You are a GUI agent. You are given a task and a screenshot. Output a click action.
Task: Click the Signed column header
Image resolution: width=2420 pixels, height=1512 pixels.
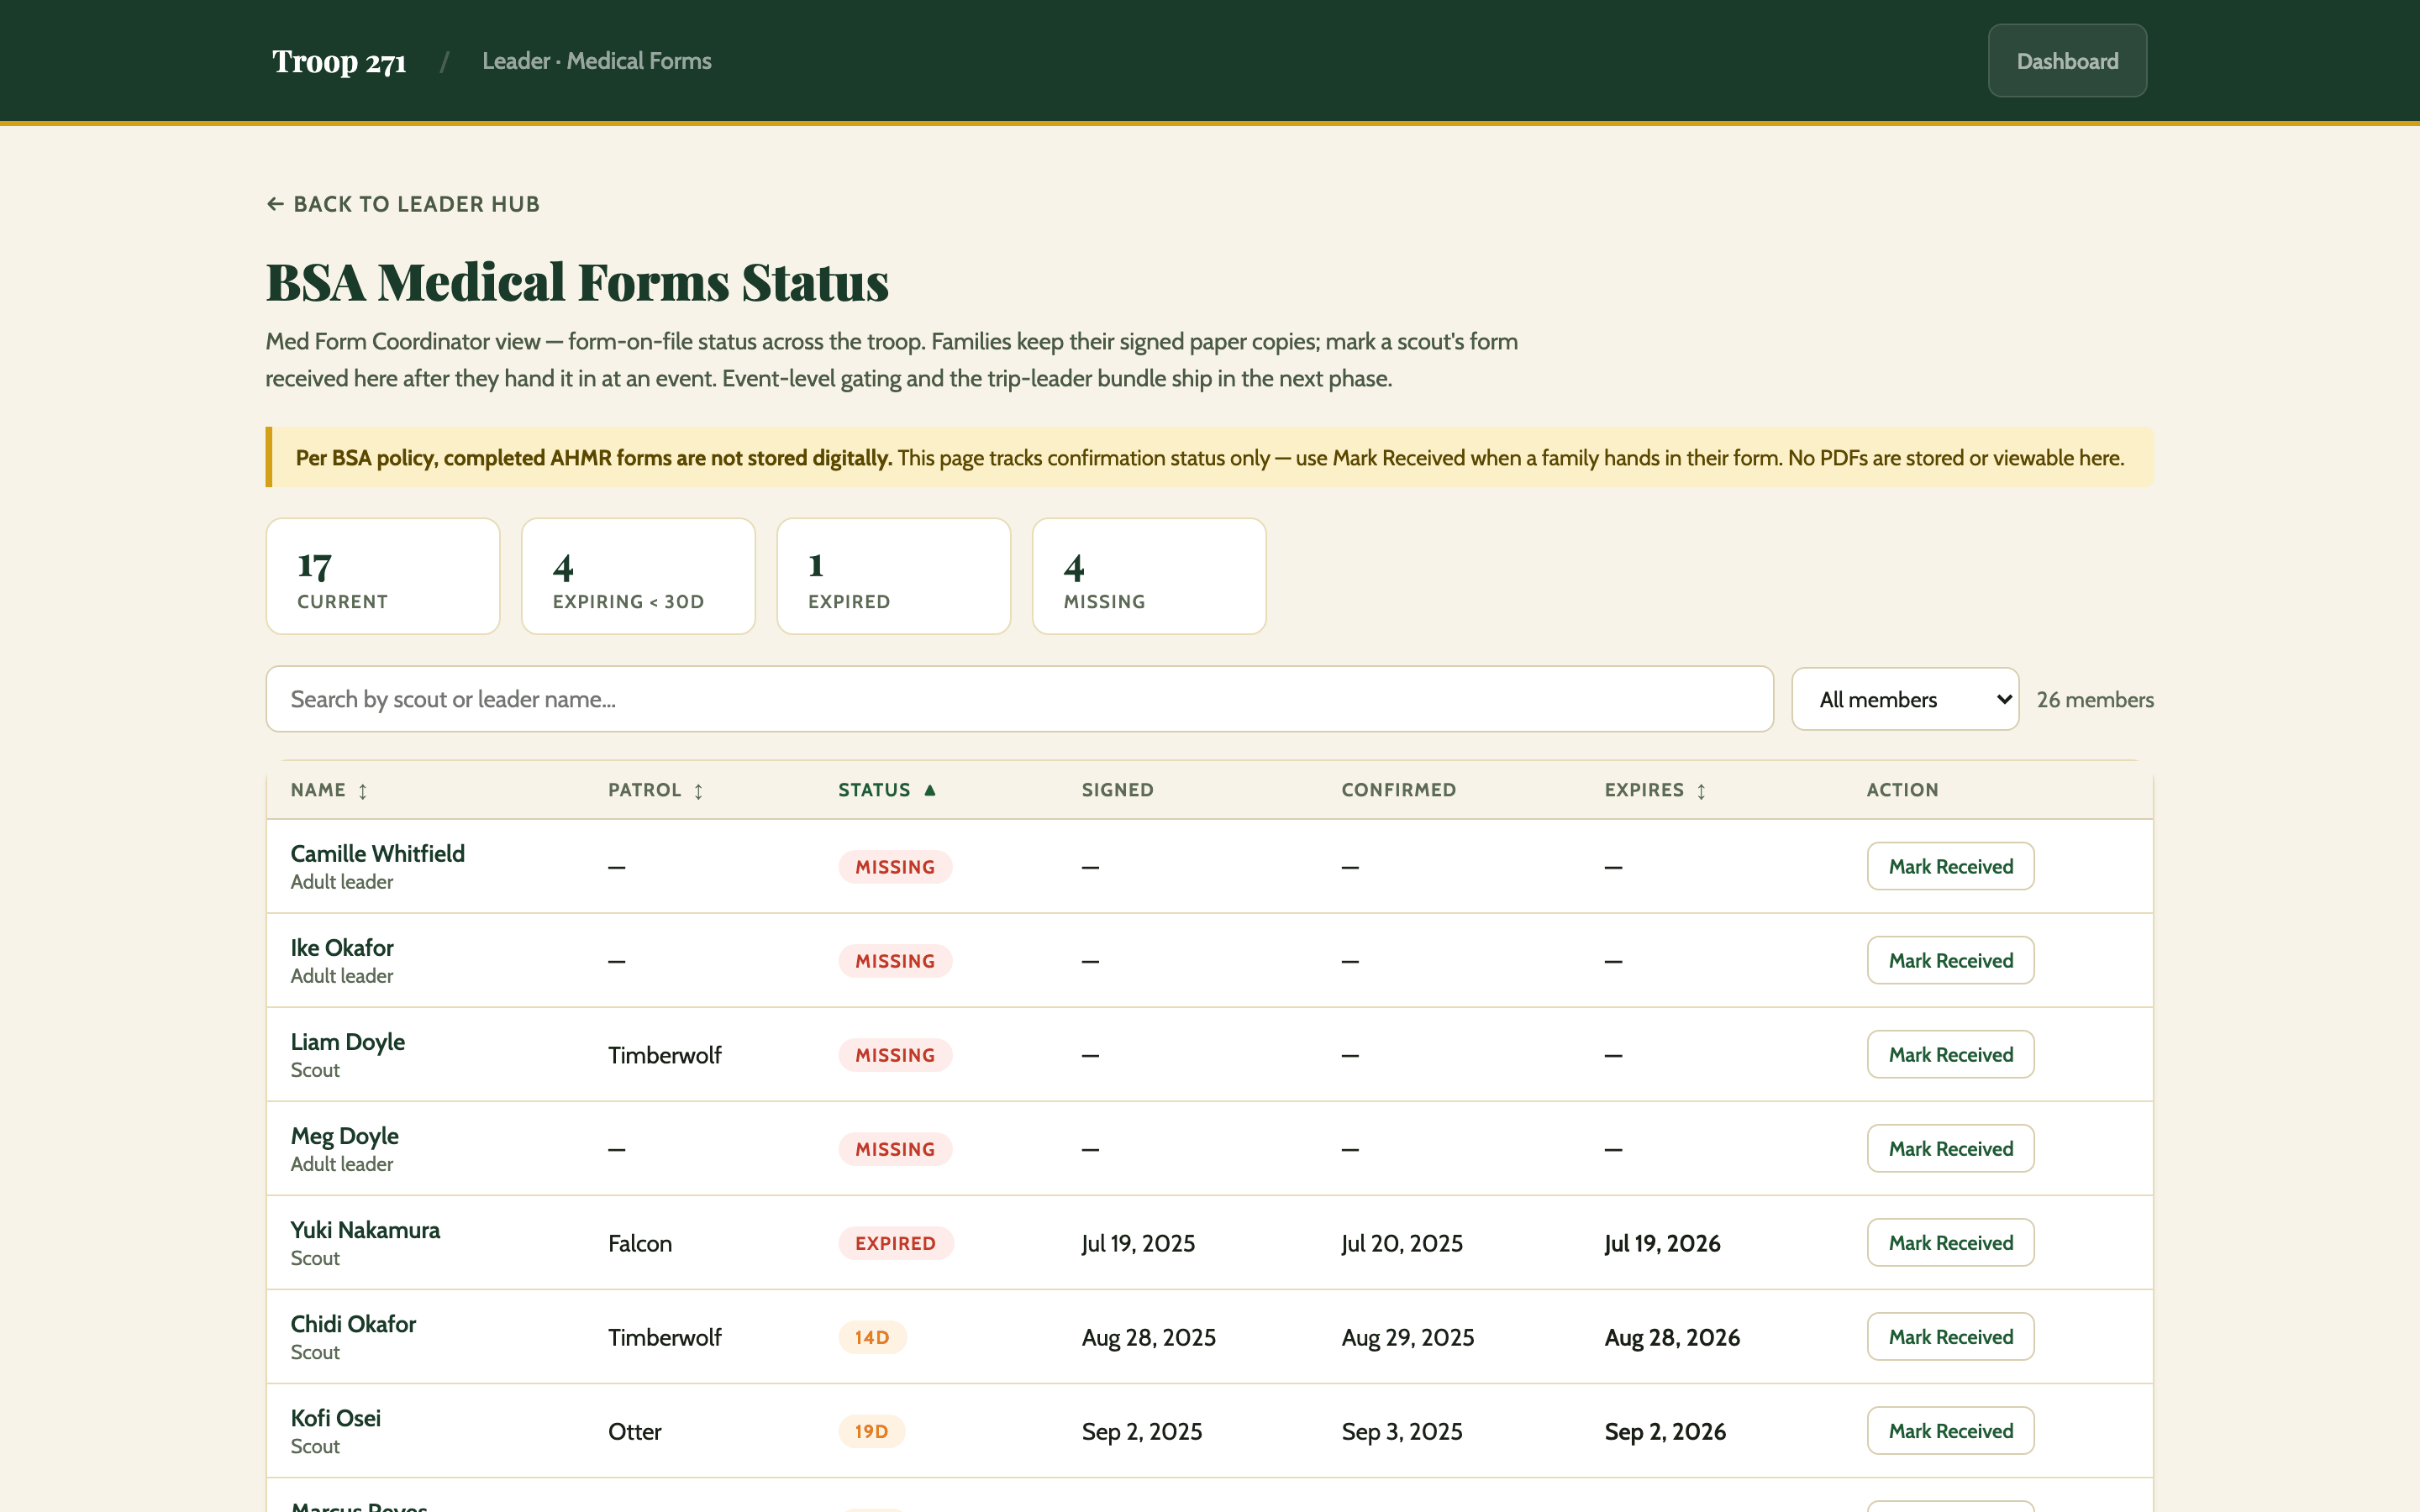click(x=1117, y=790)
